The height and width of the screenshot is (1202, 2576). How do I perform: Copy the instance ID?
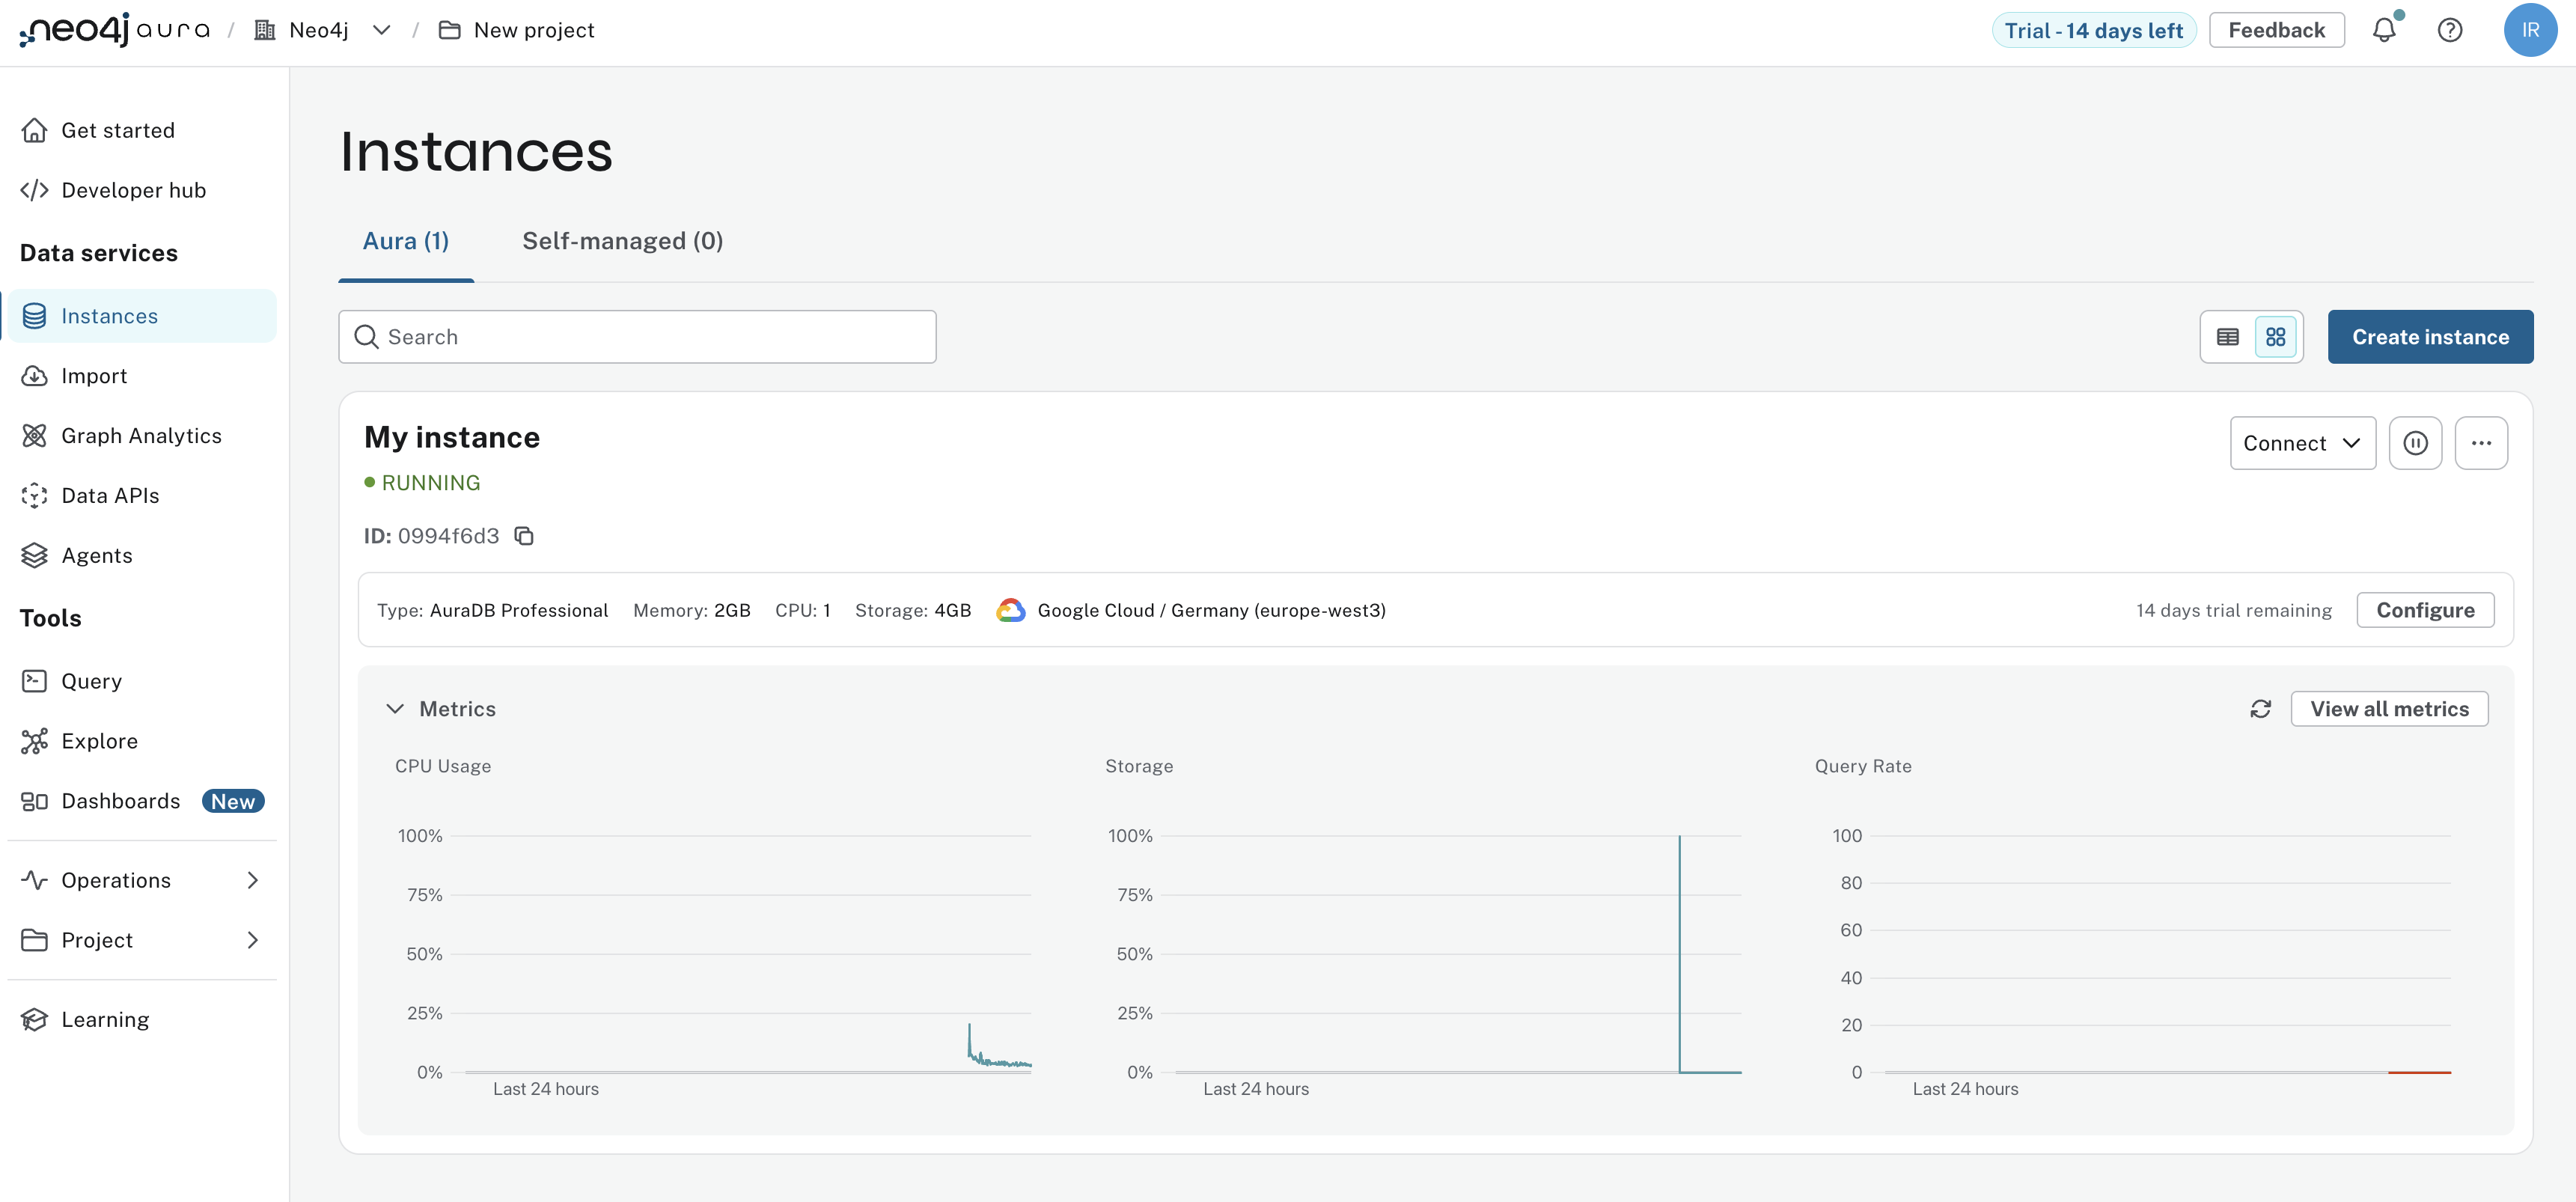524,536
